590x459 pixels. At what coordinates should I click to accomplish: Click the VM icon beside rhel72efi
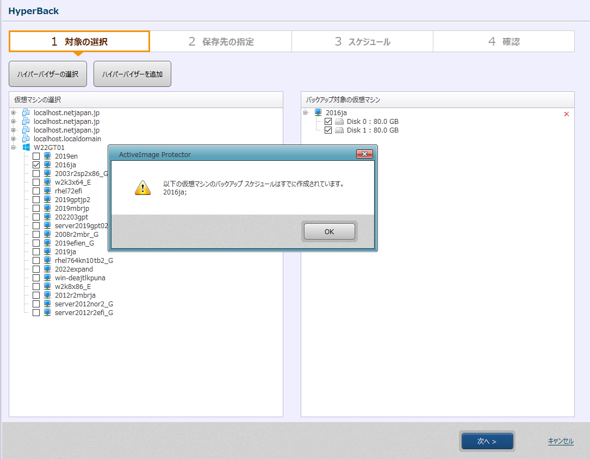coord(47,191)
